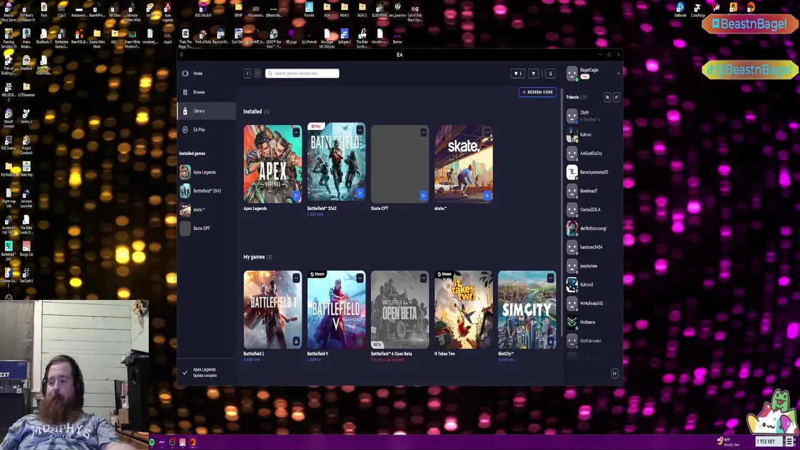Screen dimensions: 800x450
Task: Click the forward navigation arrow
Action: [x=257, y=73]
